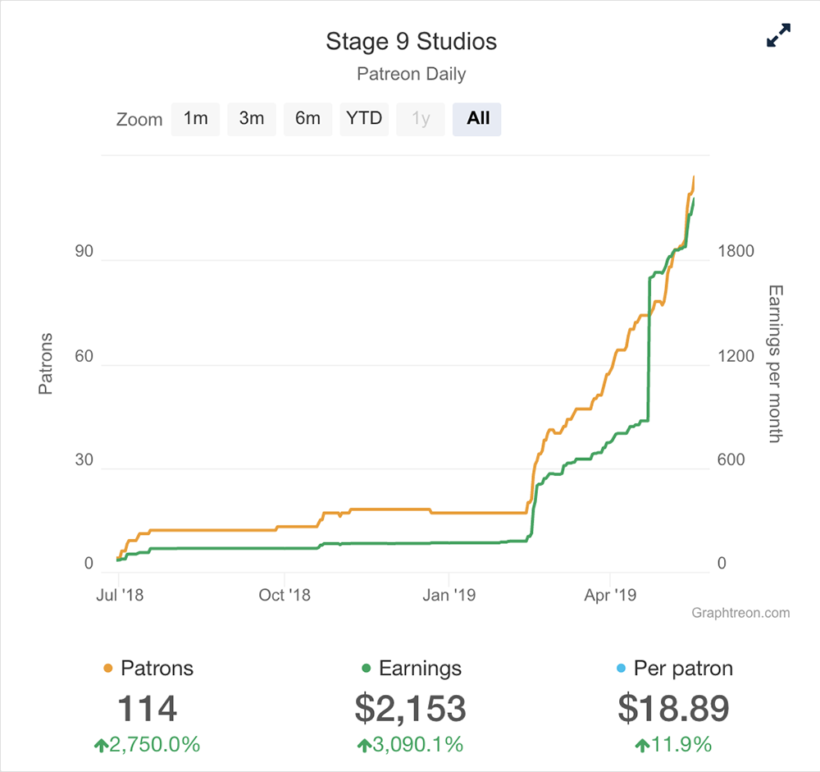820x772 pixels.
Task: Set zoom range to 6m
Action: tap(308, 119)
